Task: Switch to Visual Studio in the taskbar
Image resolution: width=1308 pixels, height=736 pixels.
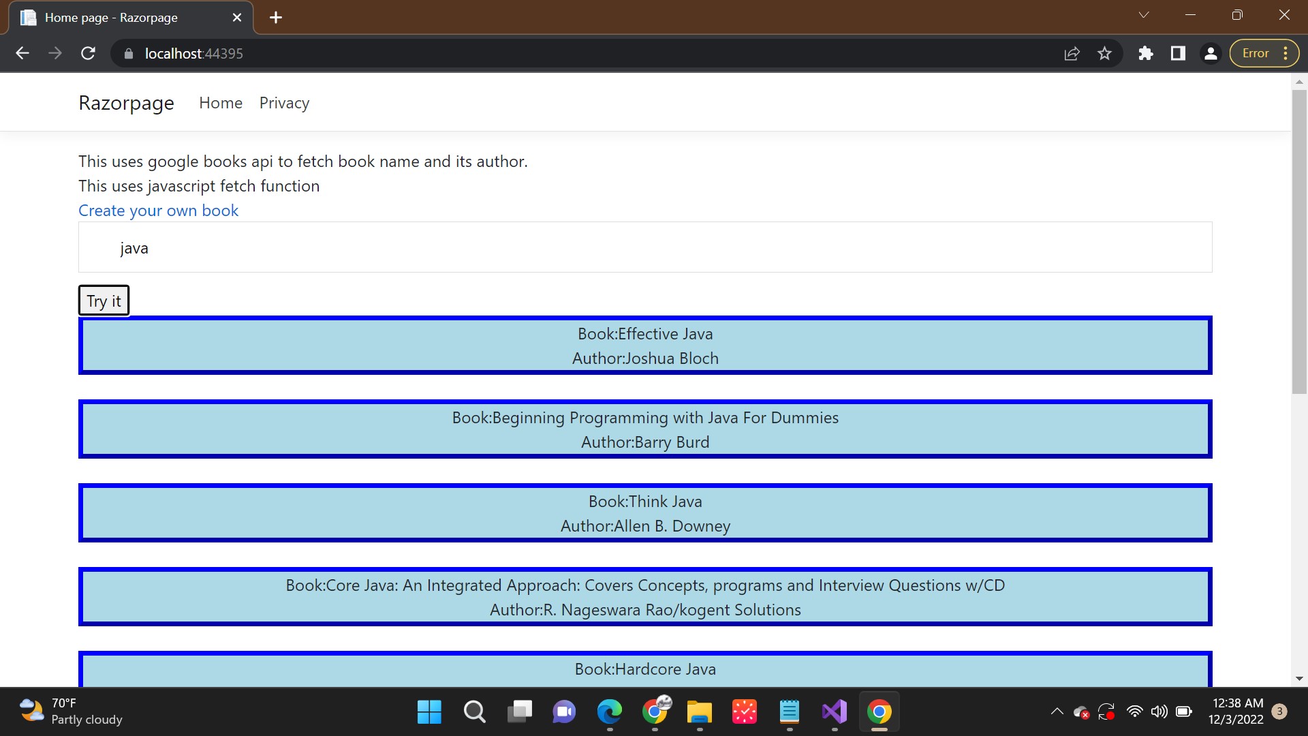Action: [834, 712]
